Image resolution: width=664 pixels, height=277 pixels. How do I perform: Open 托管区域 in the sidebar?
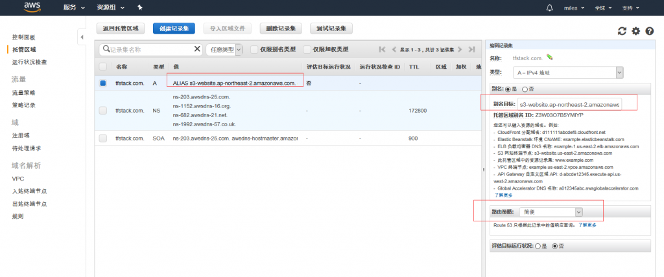24,49
